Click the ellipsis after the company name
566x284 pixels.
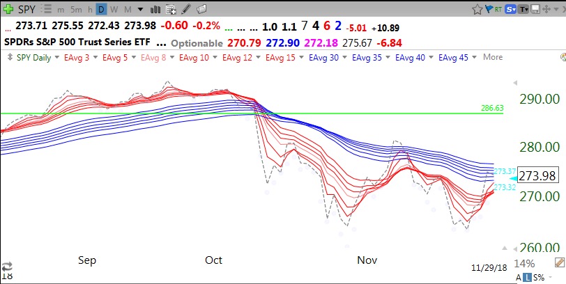[x=162, y=45]
